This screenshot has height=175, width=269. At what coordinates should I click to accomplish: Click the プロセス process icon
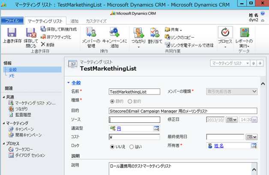pos(225,32)
